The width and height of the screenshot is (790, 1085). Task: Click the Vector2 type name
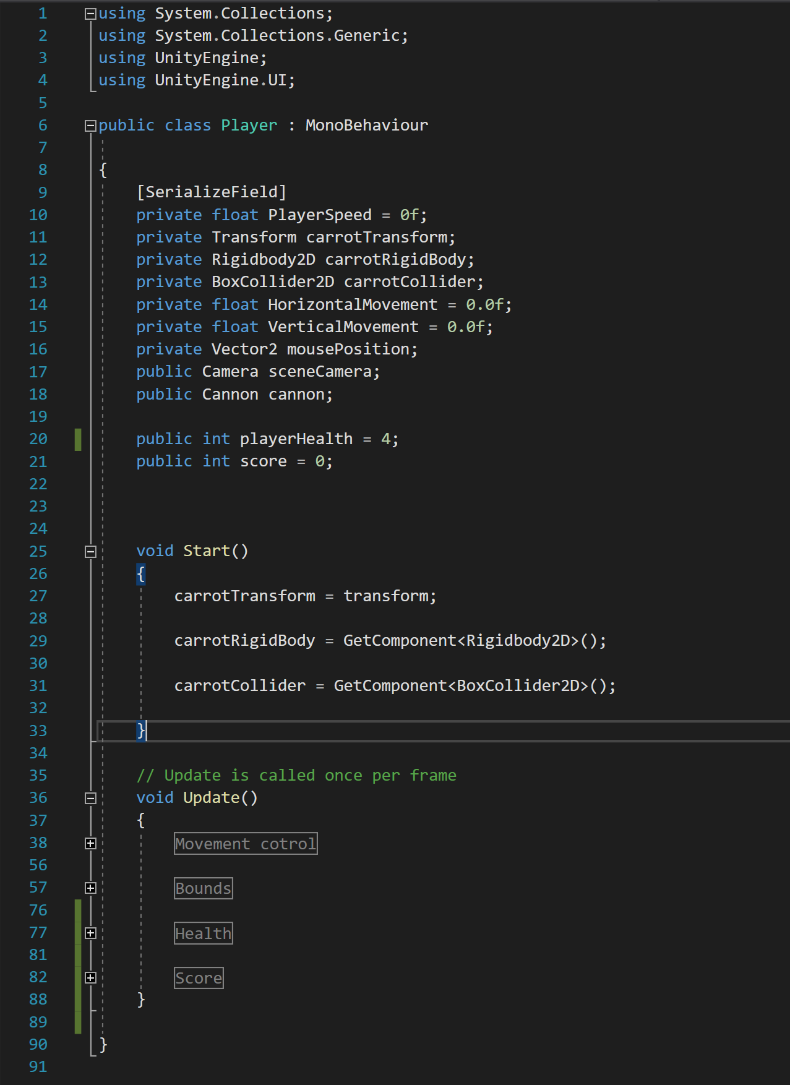(x=244, y=350)
